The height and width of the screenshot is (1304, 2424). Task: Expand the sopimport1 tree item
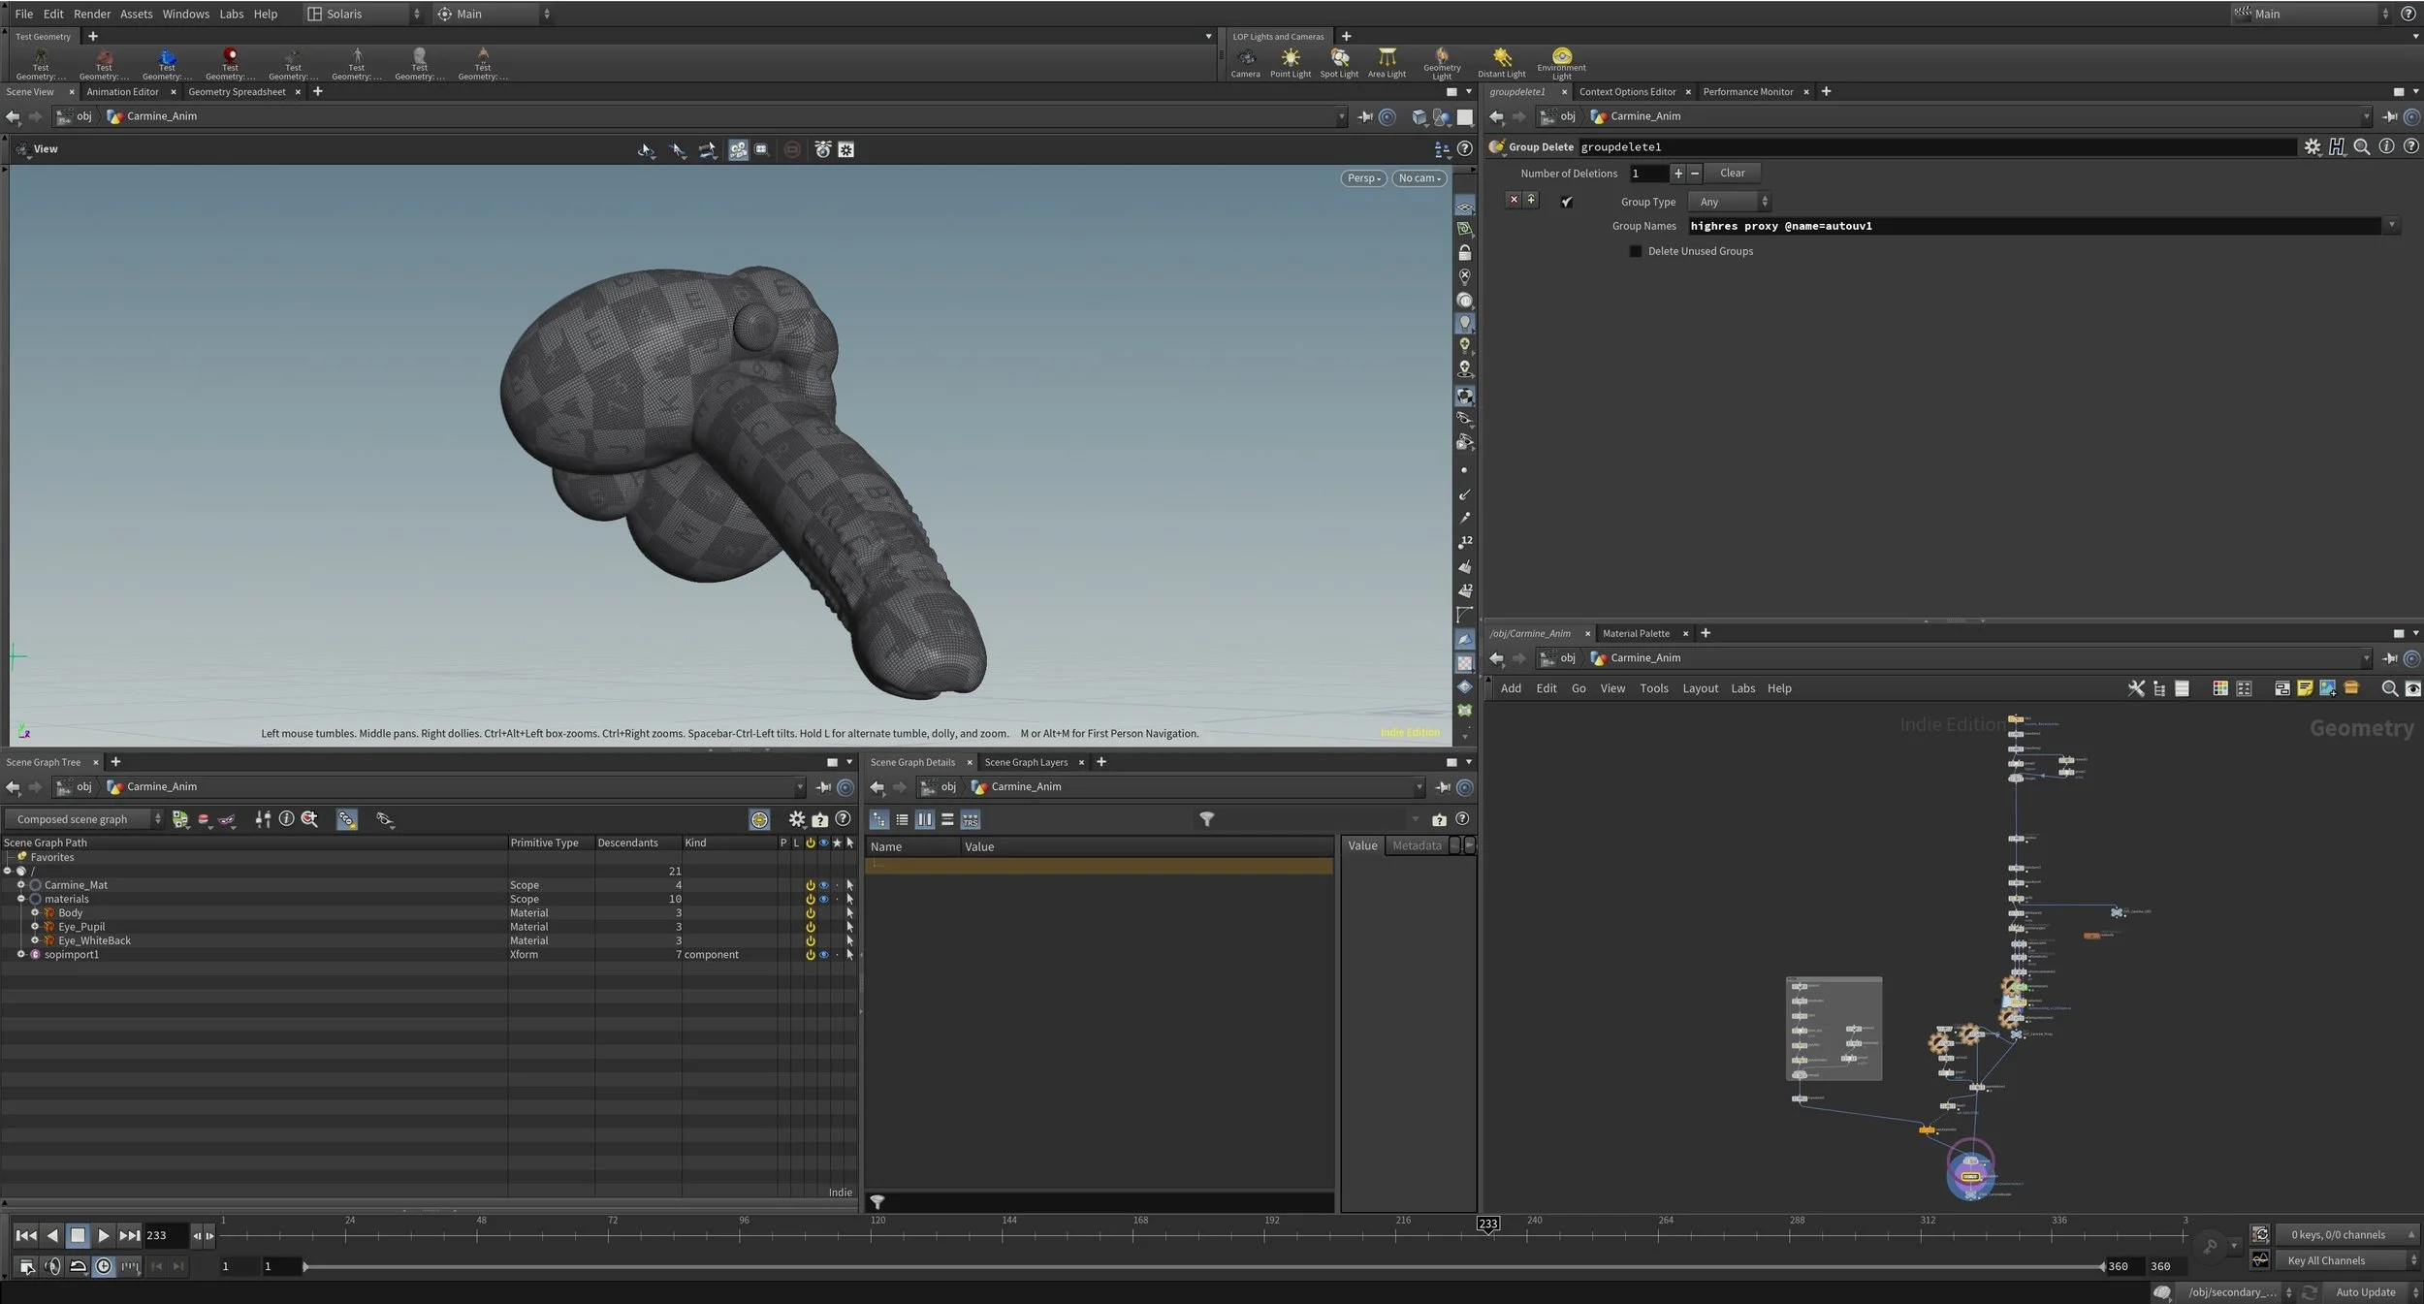point(20,955)
